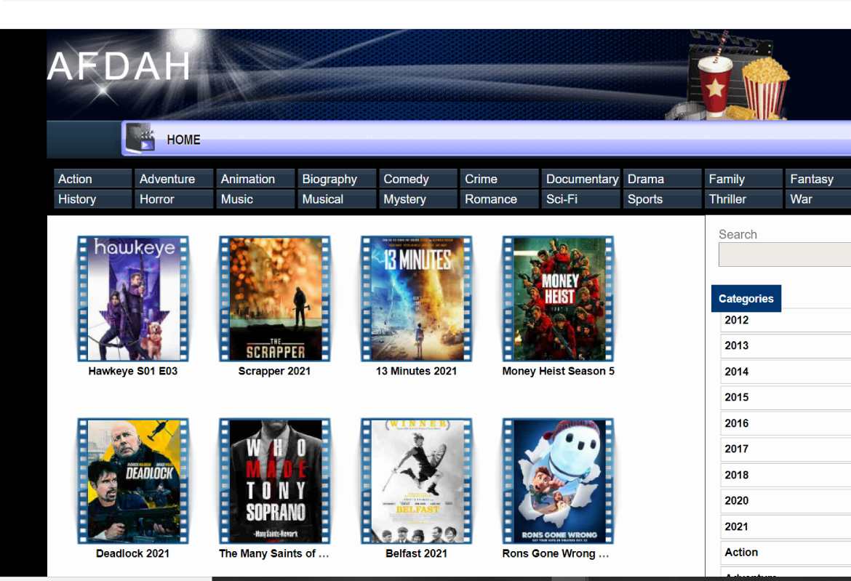Open the Documentary genre
This screenshot has width=851, height=581.
pyautogui.click(x=580, y=178)
